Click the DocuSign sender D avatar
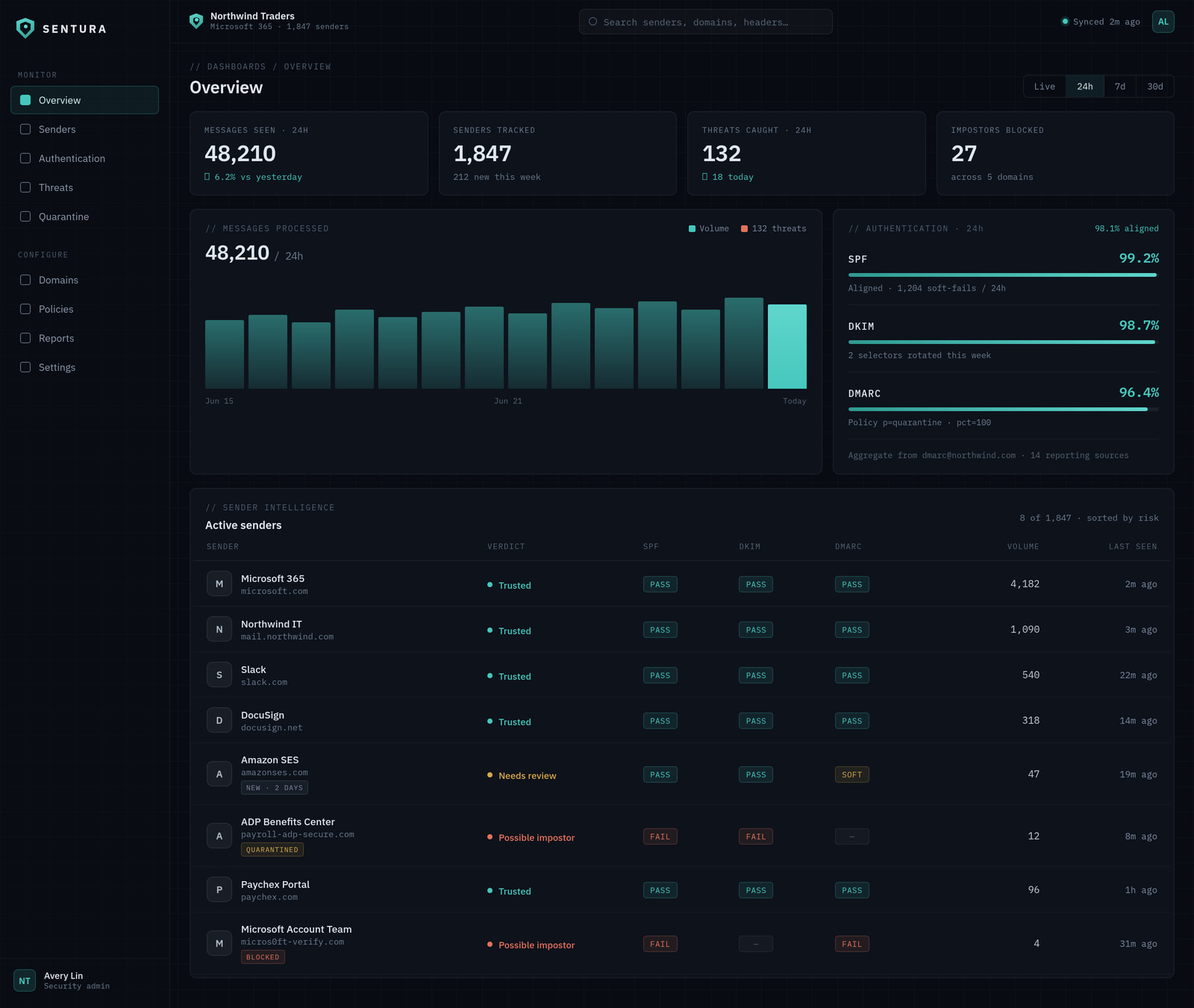This screenshot has width=1194, height=1008. [219, 721]
